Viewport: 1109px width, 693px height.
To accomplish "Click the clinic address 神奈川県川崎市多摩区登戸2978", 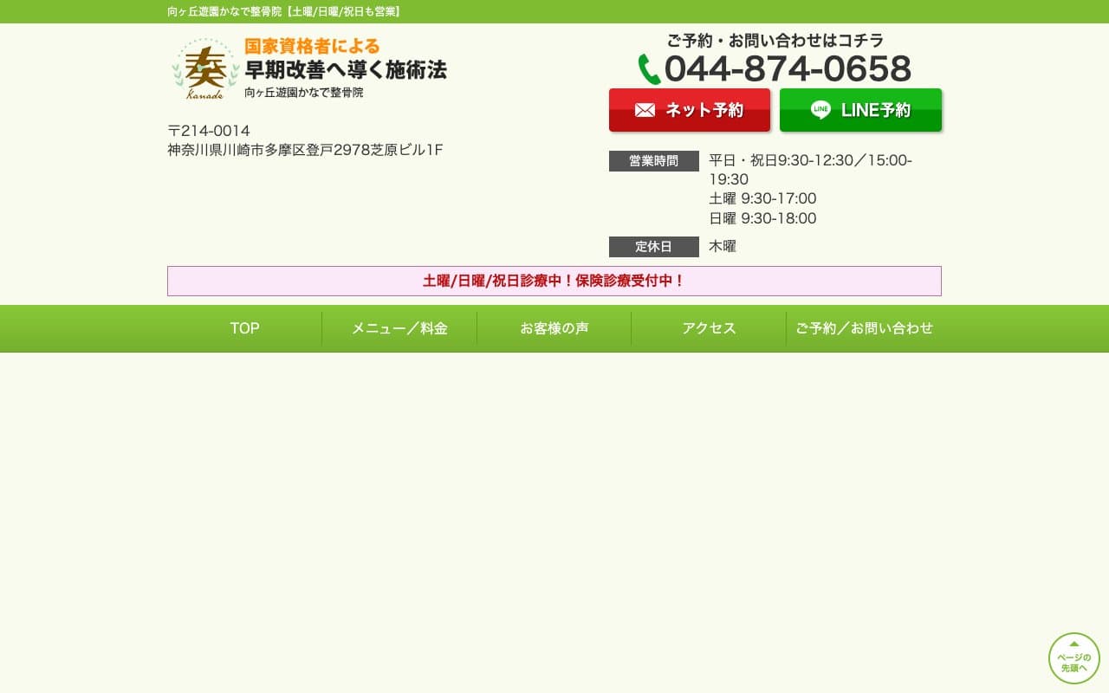I will point(305,150).
